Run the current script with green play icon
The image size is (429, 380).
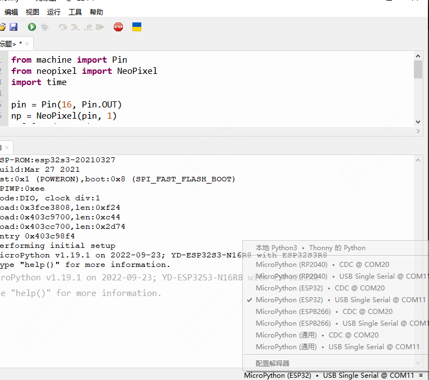pyautogui.click(x=32, y=27)
